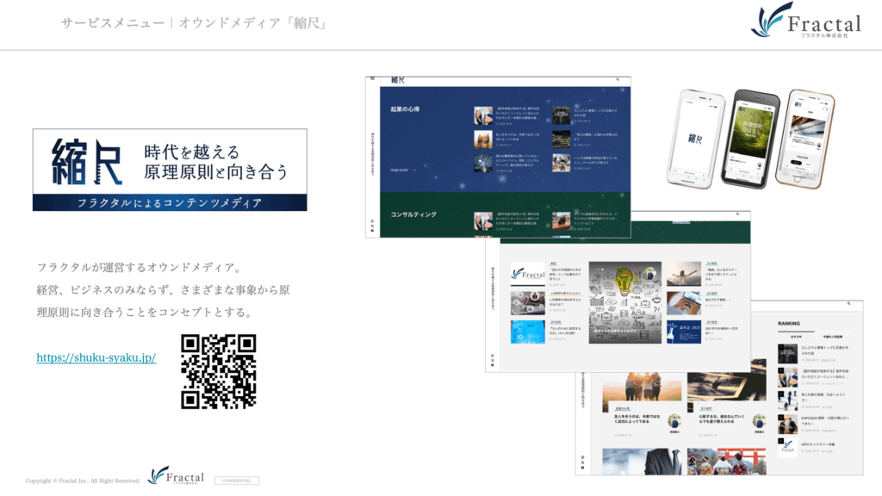Click the Fractal logo article thumbnail in the middle screenshot

[x=527, y=274]
